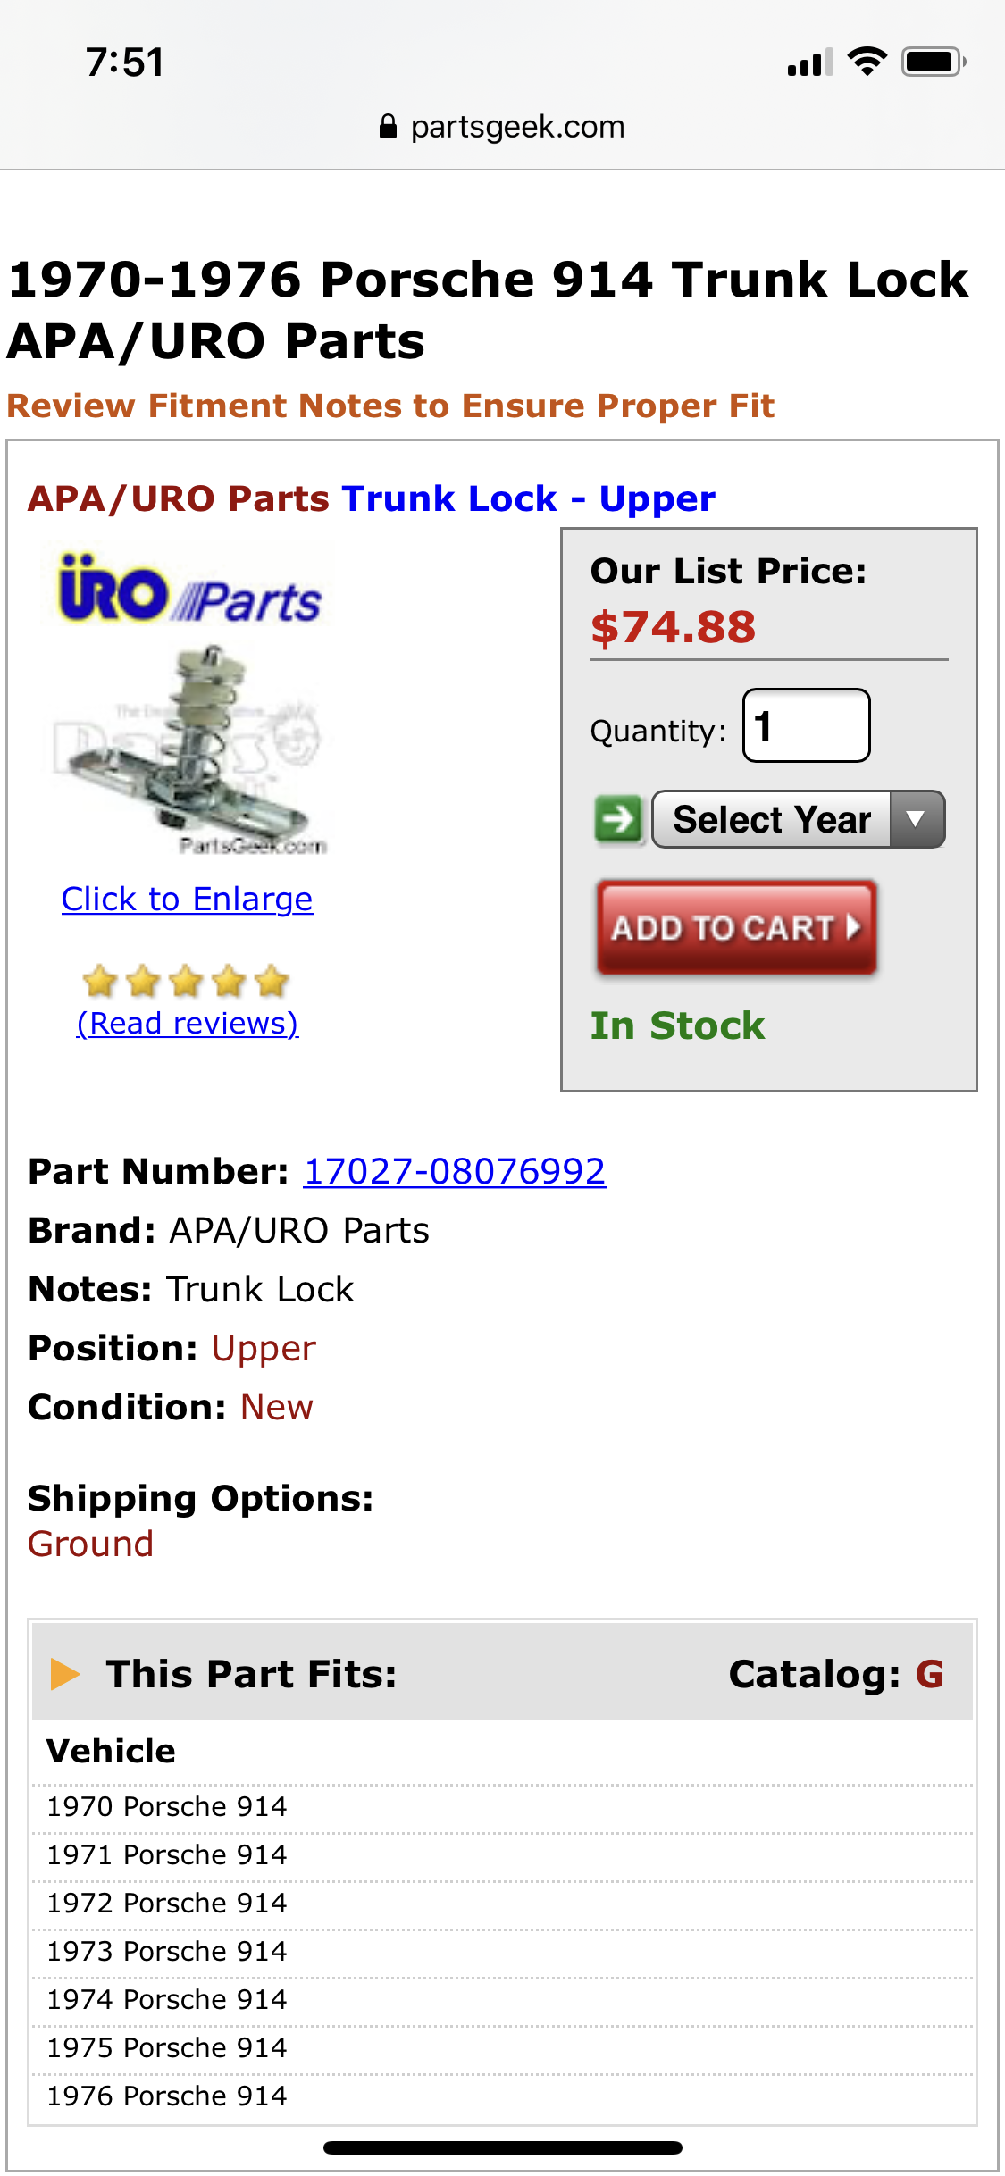Tap the green arrow icon beside Select Year
The height and width of the screenshot is (2176, 1005).
coord(618,818)
